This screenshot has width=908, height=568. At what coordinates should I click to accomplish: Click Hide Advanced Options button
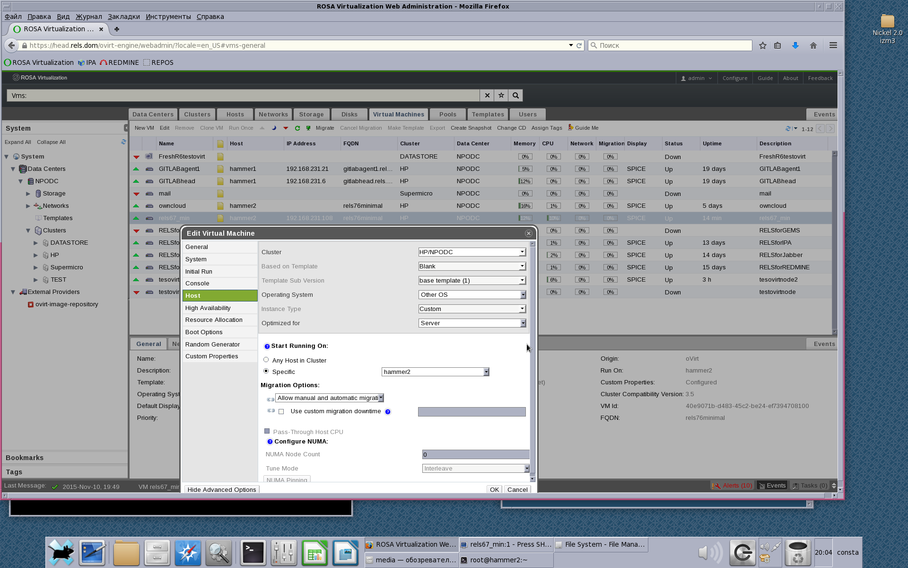tap(222, 489)
